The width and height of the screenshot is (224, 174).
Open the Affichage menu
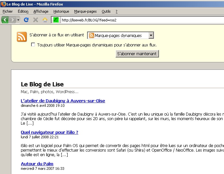[x=41, y=11]
